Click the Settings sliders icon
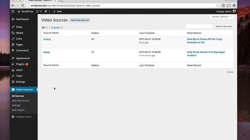 13,82
